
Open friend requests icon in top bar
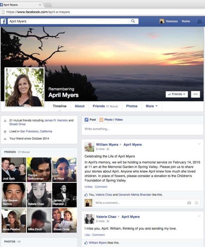point(200,21)
